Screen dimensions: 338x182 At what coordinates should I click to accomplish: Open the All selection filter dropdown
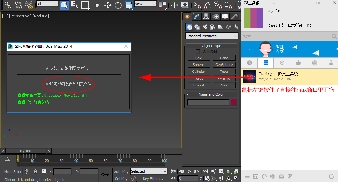47,4
